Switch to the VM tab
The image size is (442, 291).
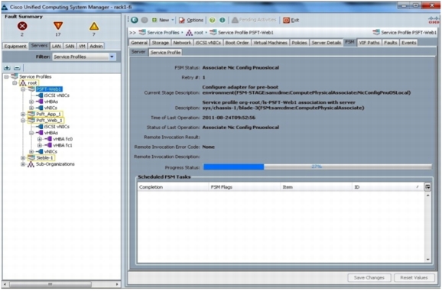pos(82,46)
